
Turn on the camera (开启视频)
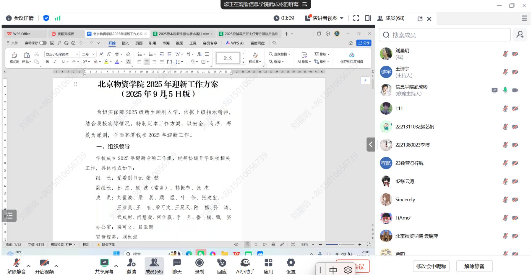pyautogui.click(x=44, y=263)
